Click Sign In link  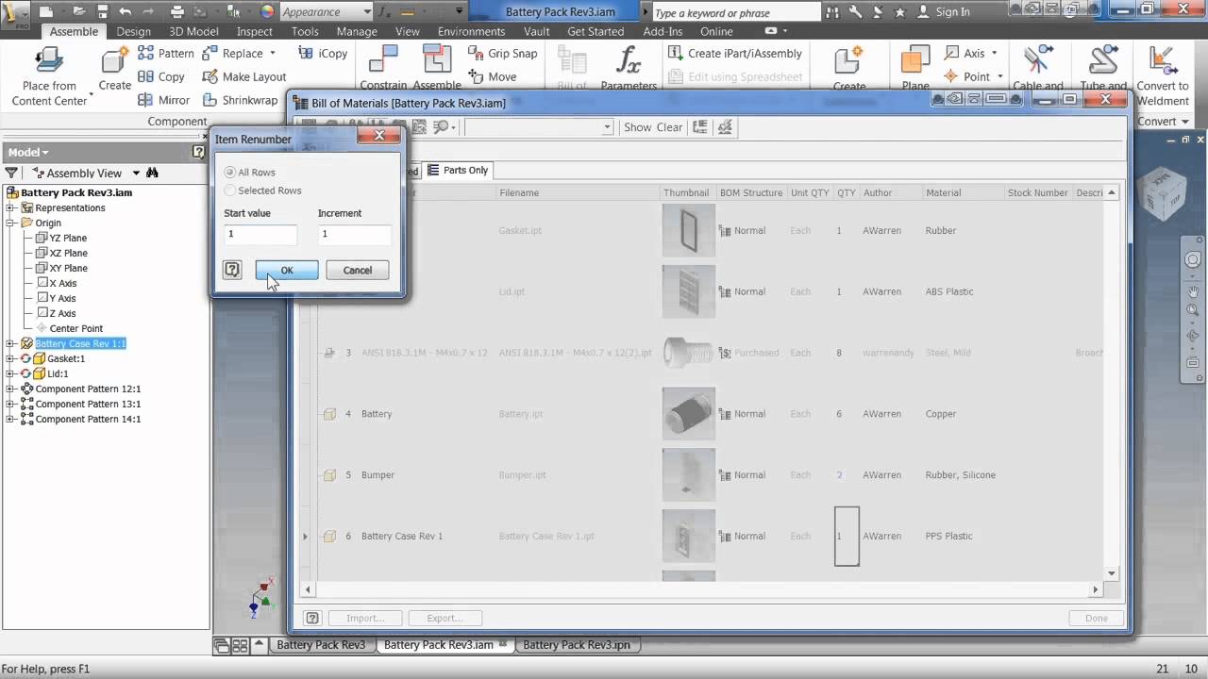click(x=952, y=12)
